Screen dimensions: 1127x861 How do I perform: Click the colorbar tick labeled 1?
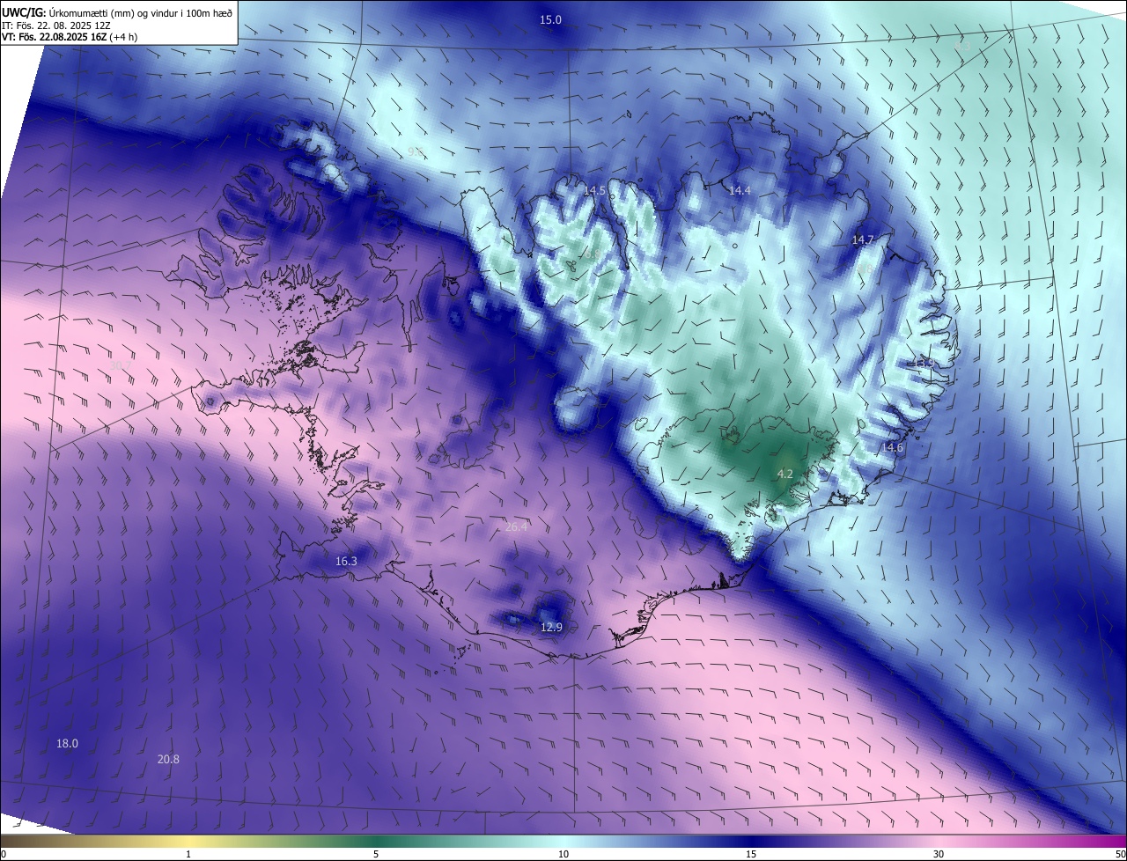pos(188,854)
